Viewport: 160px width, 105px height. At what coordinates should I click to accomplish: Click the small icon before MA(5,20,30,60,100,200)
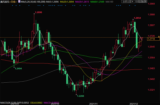pos(19,2)
